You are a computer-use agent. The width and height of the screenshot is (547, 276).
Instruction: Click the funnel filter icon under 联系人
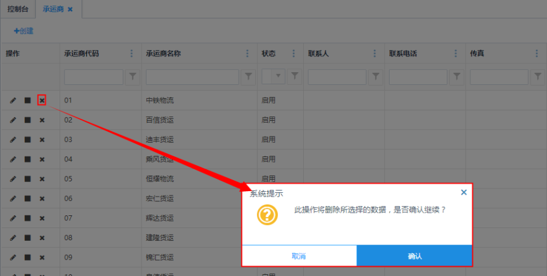click(x=376, y=77)
